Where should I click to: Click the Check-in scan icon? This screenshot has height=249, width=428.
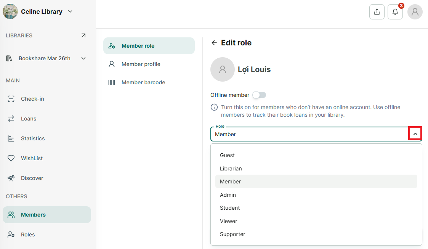click(x=11, y=99)
